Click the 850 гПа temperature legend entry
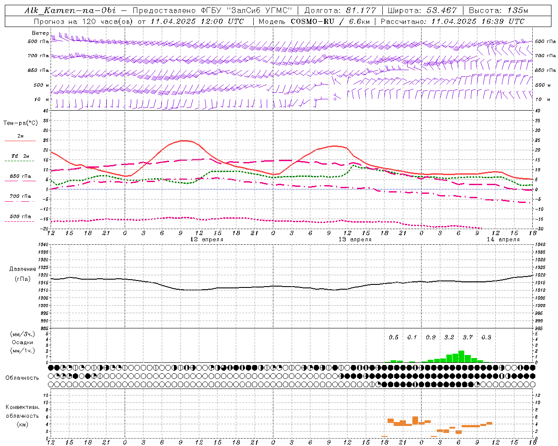Image resolution: width=558 pixels, height=446 pixels. (20, 176)
